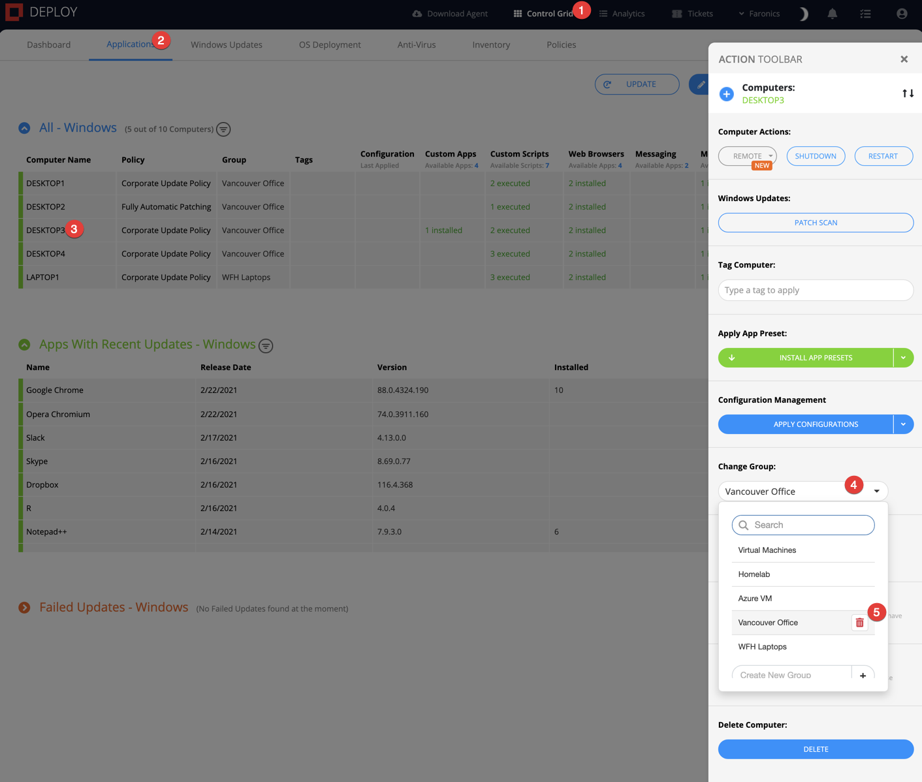
Task: Start a Patch Scan
Action: pos(816,223)
